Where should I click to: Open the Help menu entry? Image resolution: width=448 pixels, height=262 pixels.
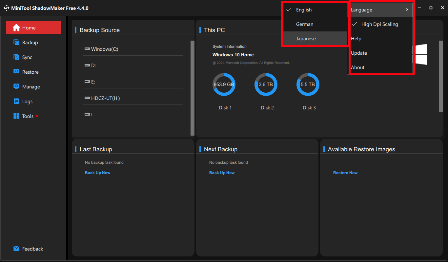coord(380,39)
